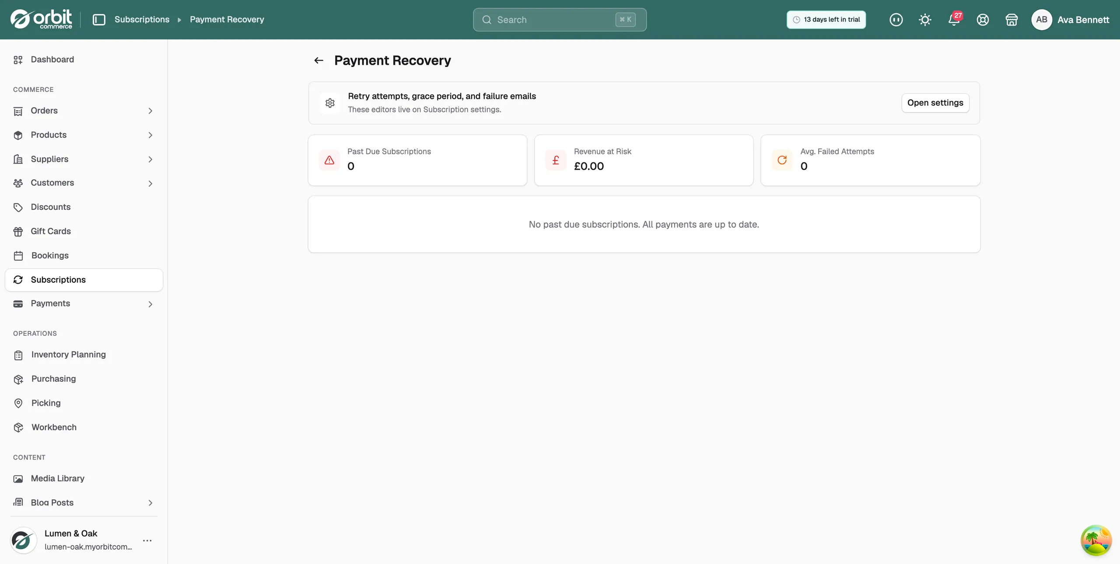Screen dimensions: 1120x564
Task: Click the Payments card icon
Action: coord(18,304)
